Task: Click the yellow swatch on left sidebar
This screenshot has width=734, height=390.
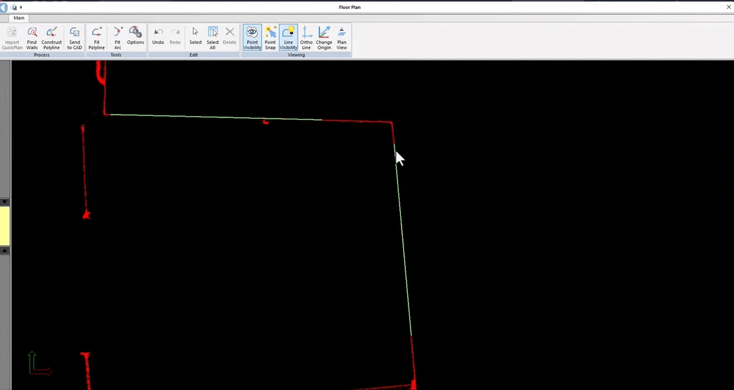Action: [5, 226]
